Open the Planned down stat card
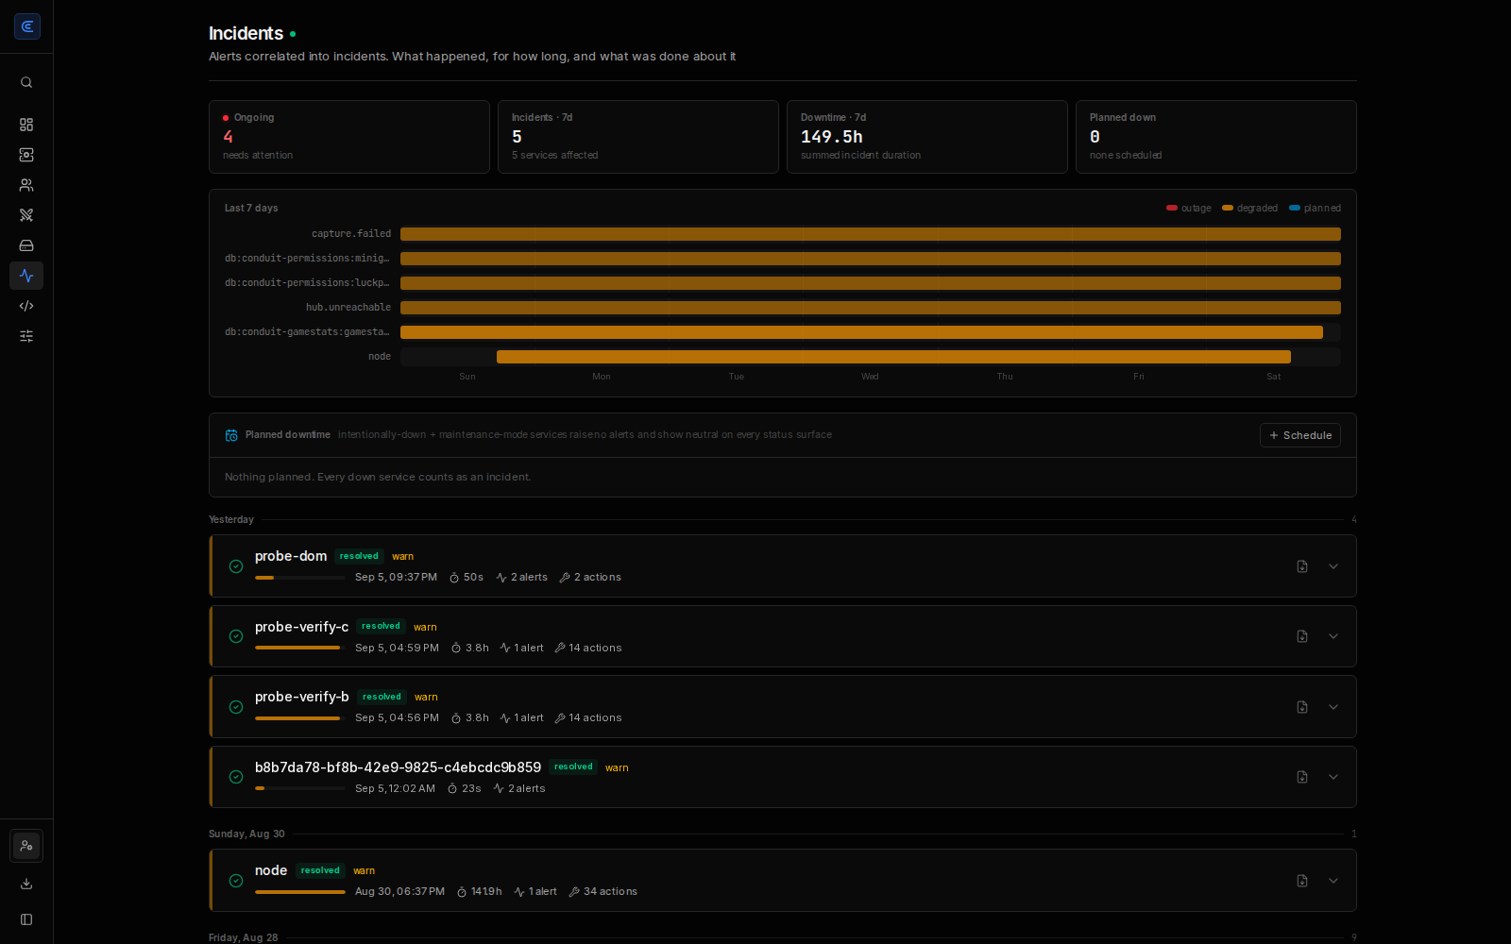The height and width of the screenshot is (944, 1511). click(1216, 137)
